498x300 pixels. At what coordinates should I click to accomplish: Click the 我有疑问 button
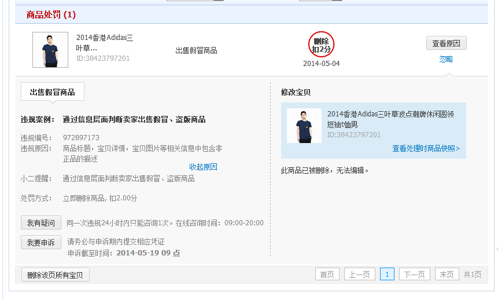41,223
